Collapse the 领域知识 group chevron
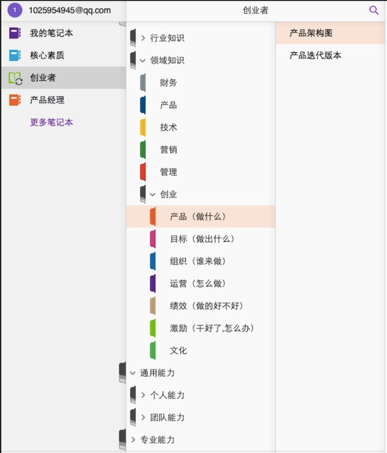 pos(143,61)
